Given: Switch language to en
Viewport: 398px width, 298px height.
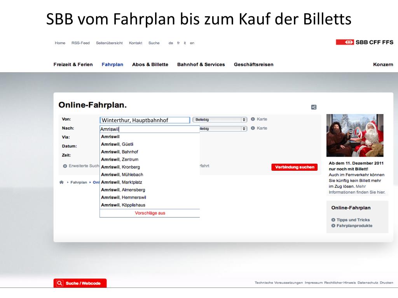Looking at the screenshot, I should (x=192, y=43).
